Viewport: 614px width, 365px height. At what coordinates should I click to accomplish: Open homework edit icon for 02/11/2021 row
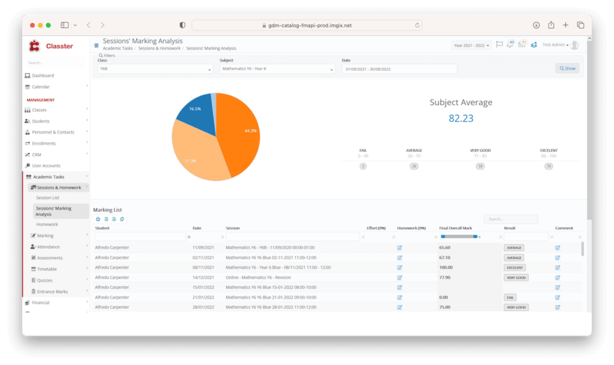coord(399,258)
